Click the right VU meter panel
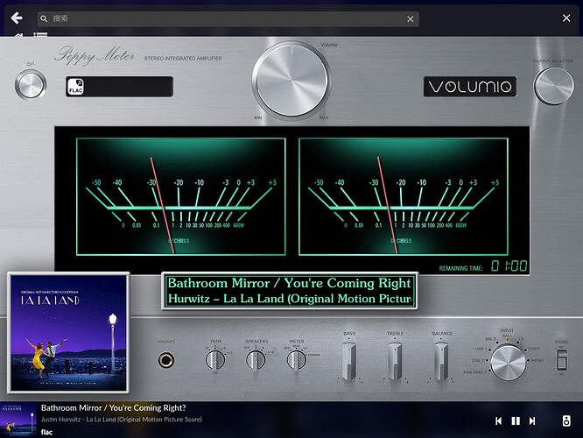 coord(404,196)
